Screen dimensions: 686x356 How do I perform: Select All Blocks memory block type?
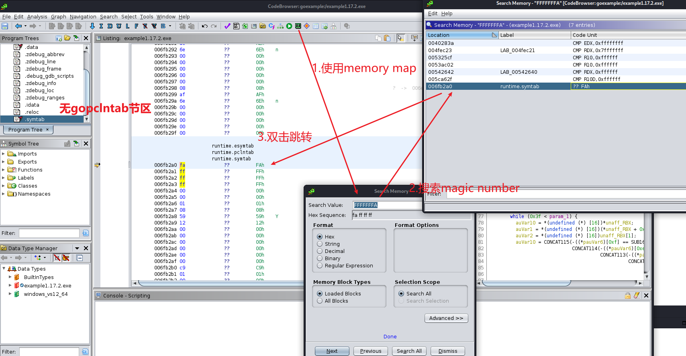[320, 301]
